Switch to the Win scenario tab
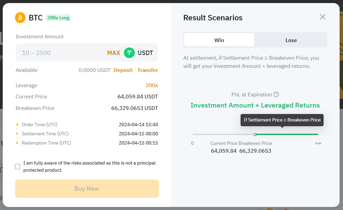 click(219, 40)
